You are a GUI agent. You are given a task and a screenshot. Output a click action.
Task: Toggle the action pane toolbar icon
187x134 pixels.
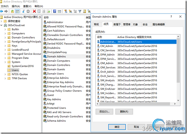click(x=59, y=11)
